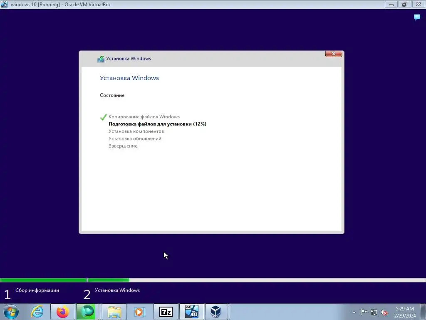This screenshot has width=426, height=320.
Task: Open the clock showing 5:29 AM
Action: (405, 312)
